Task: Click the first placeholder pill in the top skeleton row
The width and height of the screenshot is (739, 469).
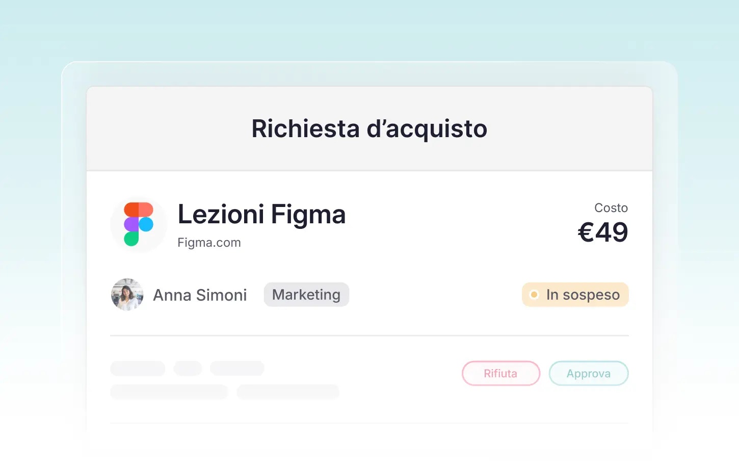Action: pyautogui.click(x=138, y=369)
